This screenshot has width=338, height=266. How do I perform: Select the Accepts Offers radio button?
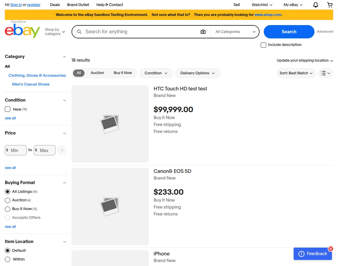click(x=8, y=218)
